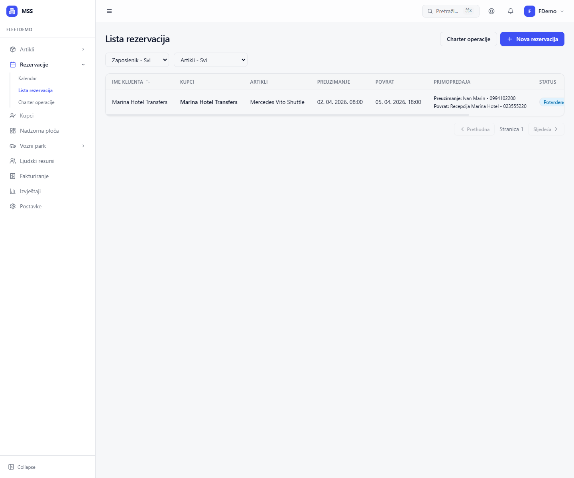Sort by Ime klijenta column arrows
574x478 pixels.
148,82
